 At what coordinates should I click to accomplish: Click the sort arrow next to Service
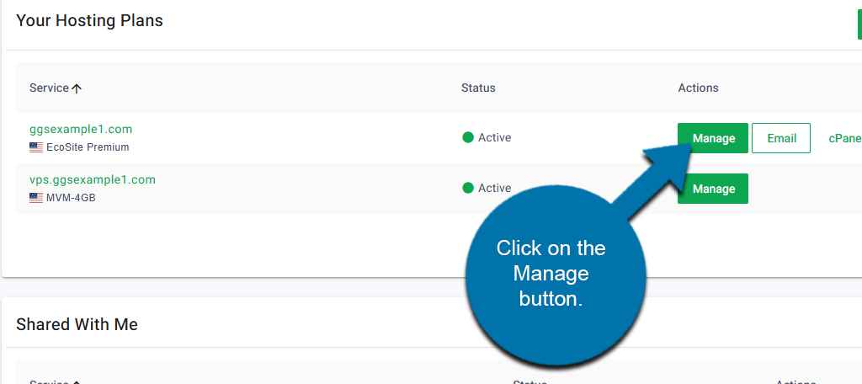[77, 88]
